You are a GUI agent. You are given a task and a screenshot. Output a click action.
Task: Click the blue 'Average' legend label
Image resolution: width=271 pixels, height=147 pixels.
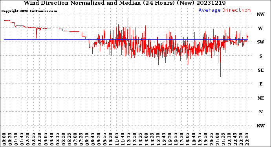pyautogui.click(x=209, y=10)
